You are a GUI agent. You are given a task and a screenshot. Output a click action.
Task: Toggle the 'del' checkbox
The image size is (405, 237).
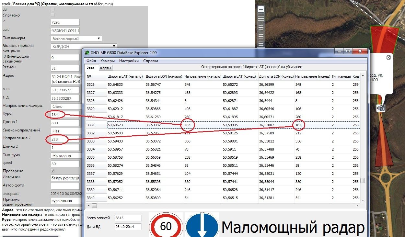point(53,9)
